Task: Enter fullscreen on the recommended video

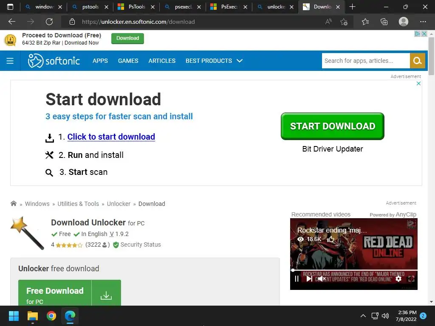Action: [x=411, y=278]
